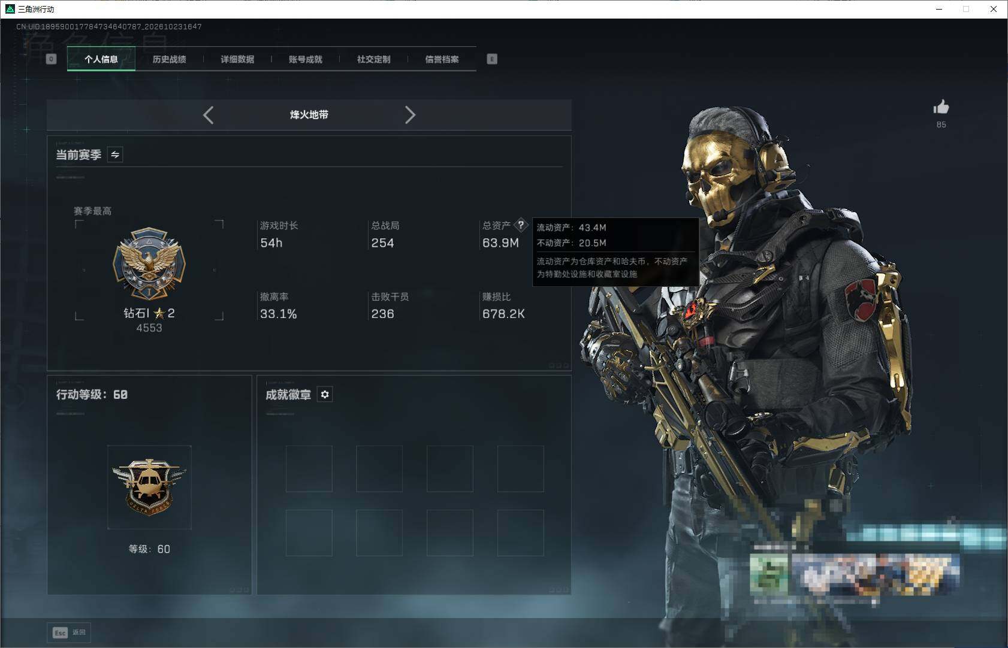The image size is (1008, 648).
Task: Click the 行动等级: 60 heading
Action: [92, 394]
